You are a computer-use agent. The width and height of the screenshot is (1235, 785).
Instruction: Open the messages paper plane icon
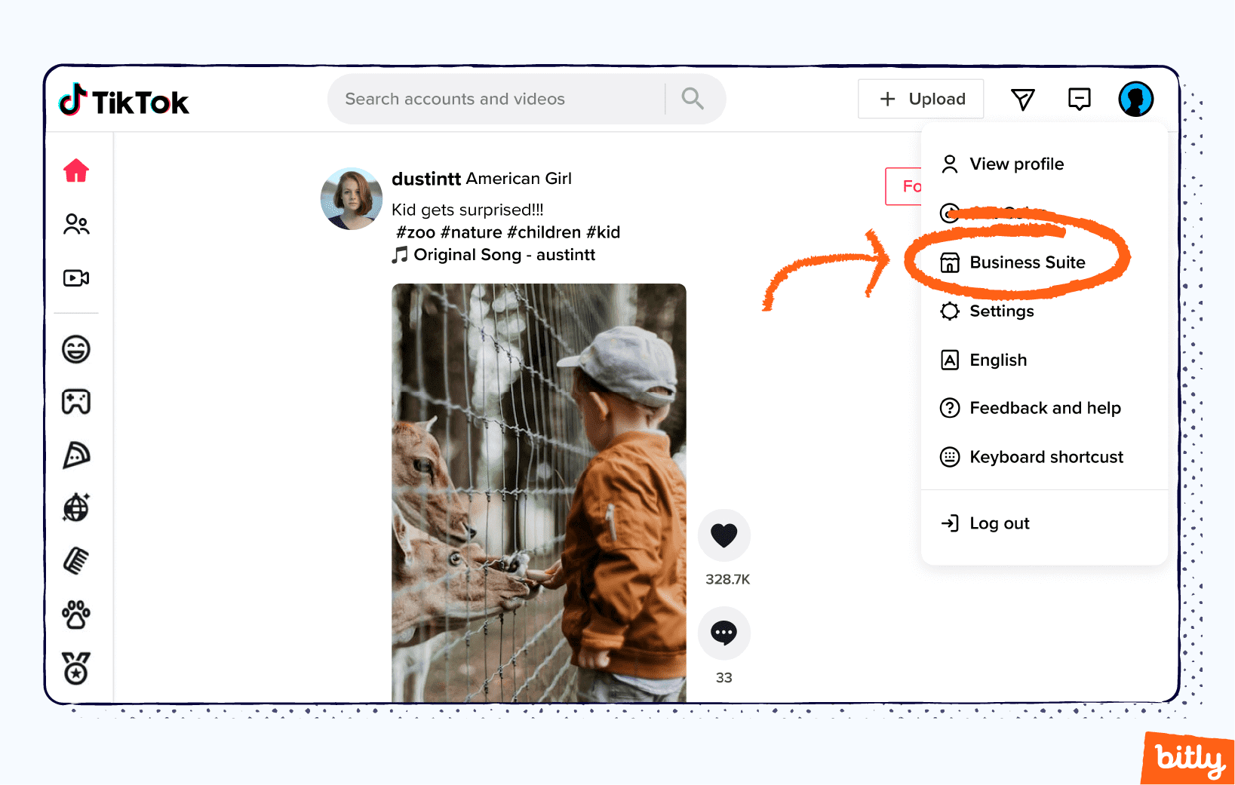[1022, 99]
